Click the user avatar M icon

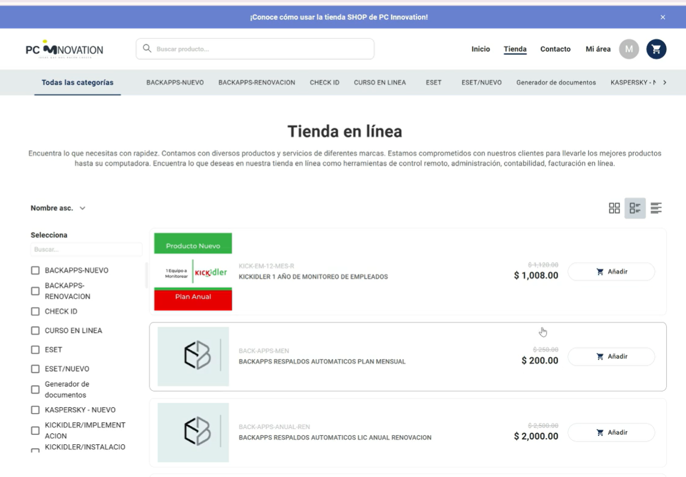click(628, 49)
